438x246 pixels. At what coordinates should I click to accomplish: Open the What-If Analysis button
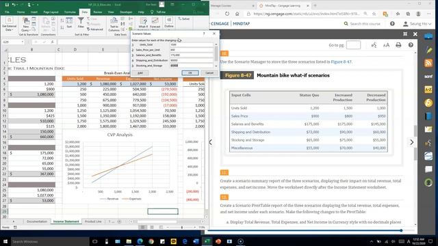(x=143, y=23)
